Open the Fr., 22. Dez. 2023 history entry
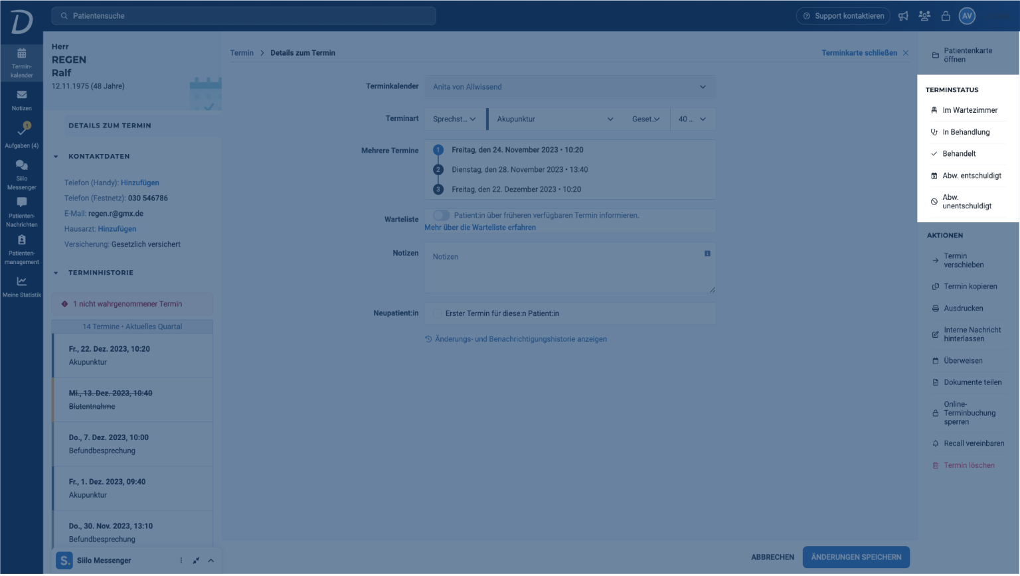Image resolution: width=1020 pixels, height=576 pixels. (133, 356)
